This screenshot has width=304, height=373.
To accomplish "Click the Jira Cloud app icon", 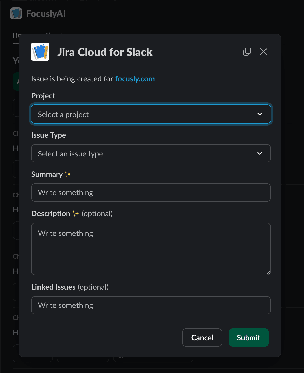I will [x=40, y=52].
